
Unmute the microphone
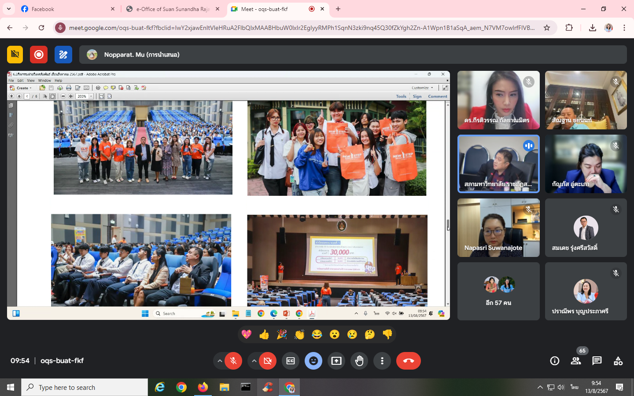coord(233,361)
